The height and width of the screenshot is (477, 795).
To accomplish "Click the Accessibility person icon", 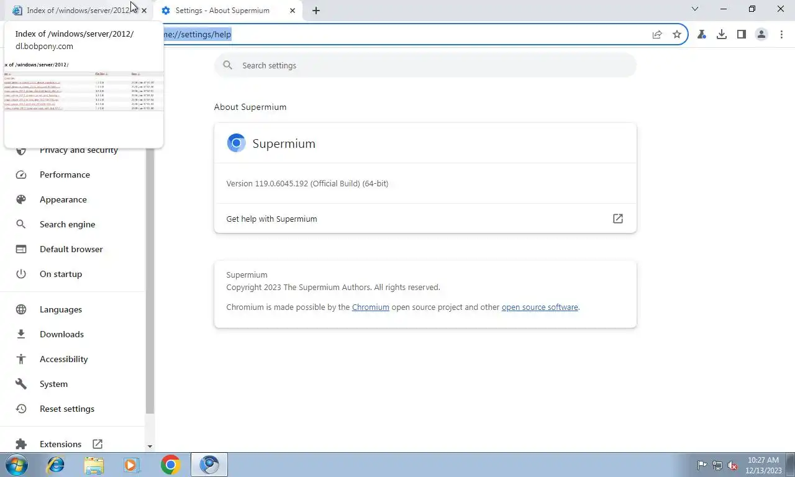I will pyautogui.click(x=21, y=359).
